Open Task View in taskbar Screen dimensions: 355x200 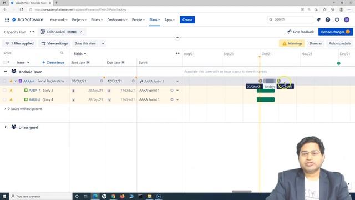click(x=85, y=196)
